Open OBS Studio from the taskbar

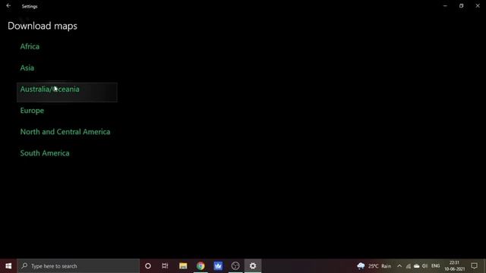[x=235, y=266]
